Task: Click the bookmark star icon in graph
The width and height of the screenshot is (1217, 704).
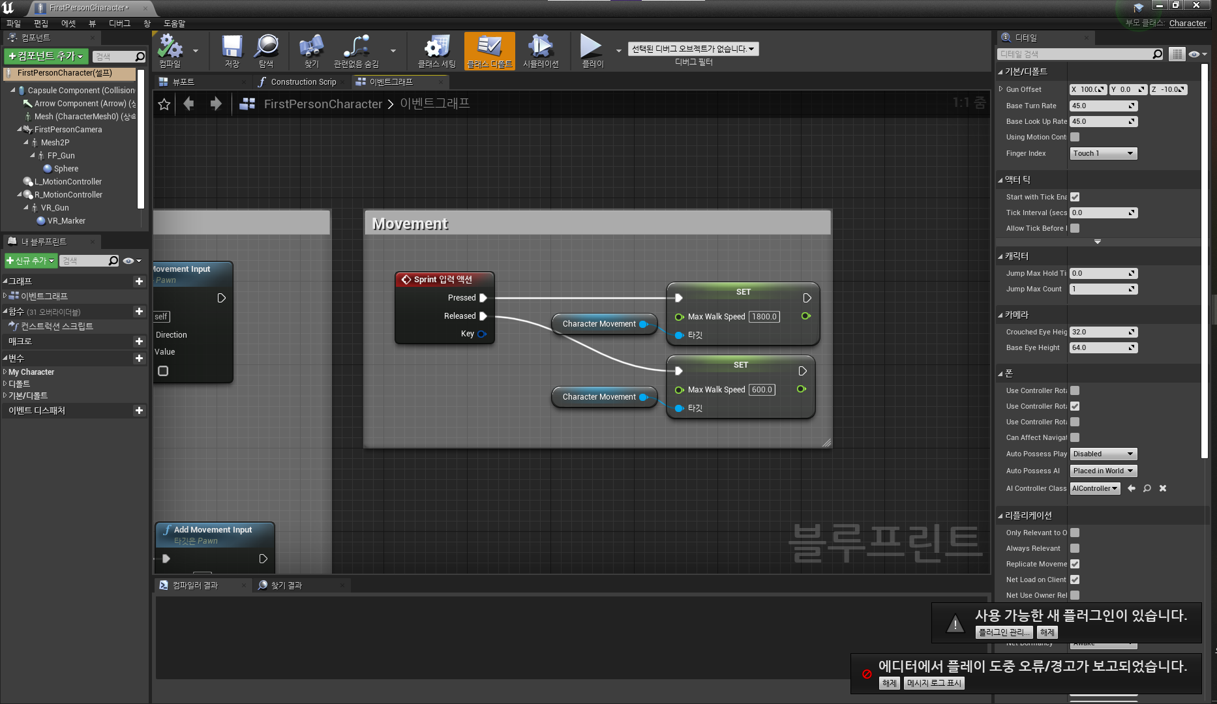Action: [x=164, y=104]
